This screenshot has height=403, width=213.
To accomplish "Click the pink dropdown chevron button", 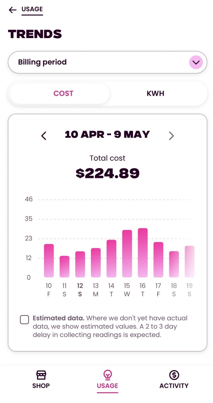I will (196, 63).
